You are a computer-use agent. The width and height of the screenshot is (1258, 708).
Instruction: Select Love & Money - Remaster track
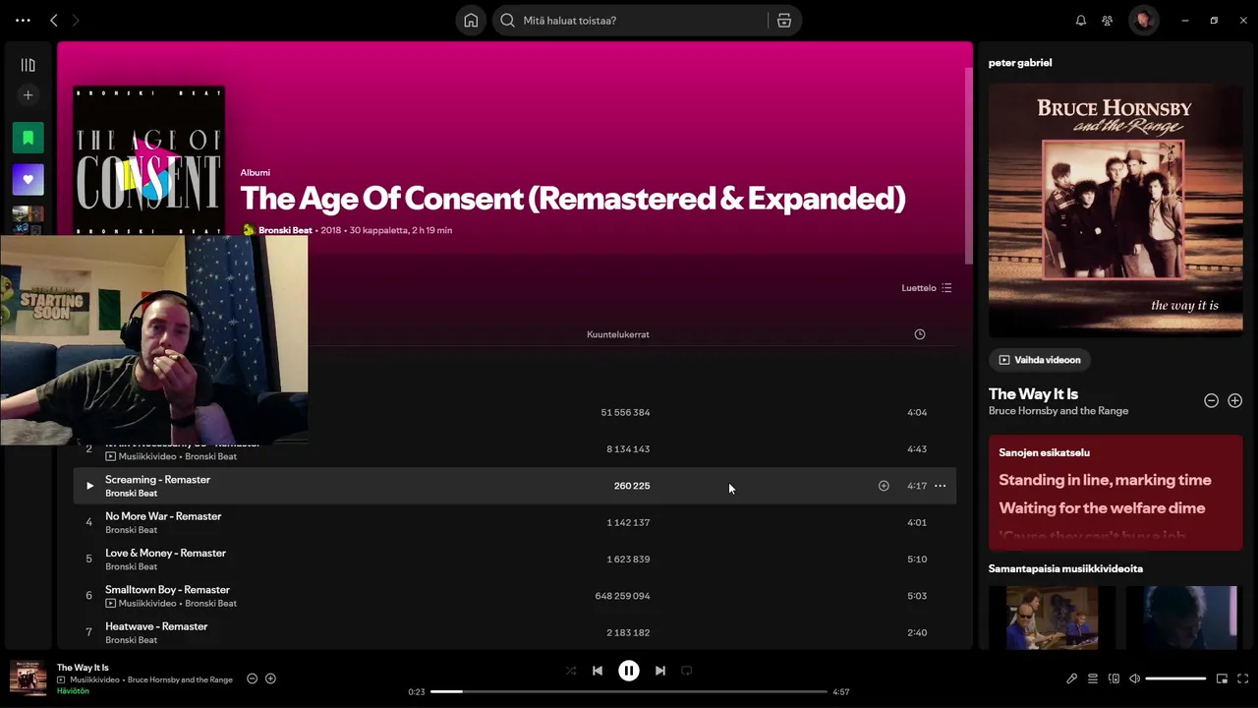click(x=515, y=559)
